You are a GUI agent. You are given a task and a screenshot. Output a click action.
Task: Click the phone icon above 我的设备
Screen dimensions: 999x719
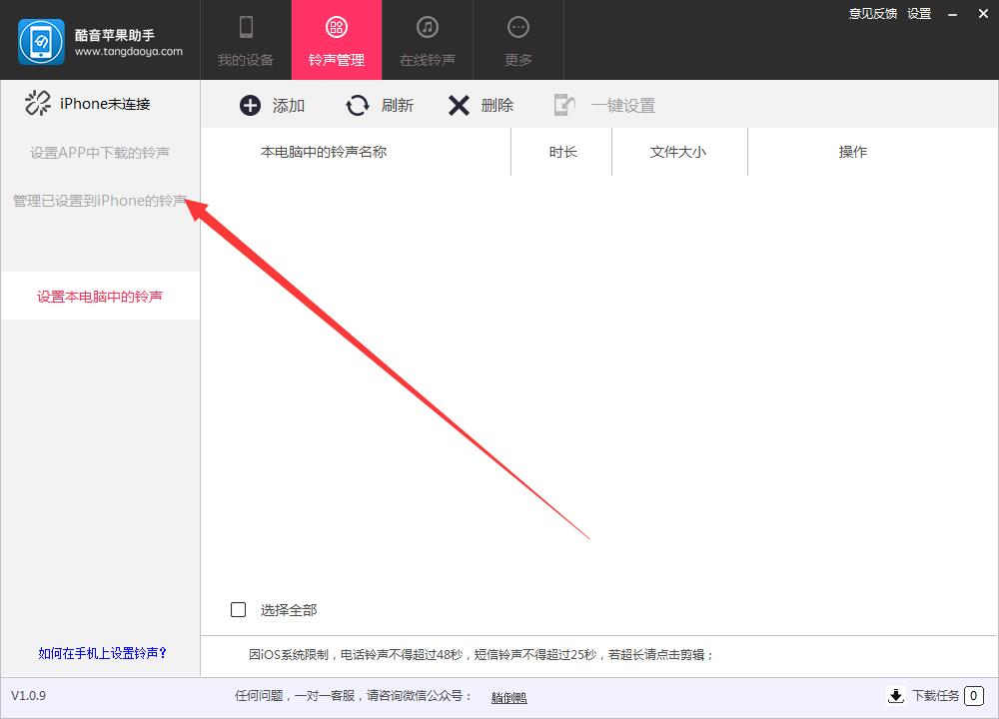[x=245, y=27]
